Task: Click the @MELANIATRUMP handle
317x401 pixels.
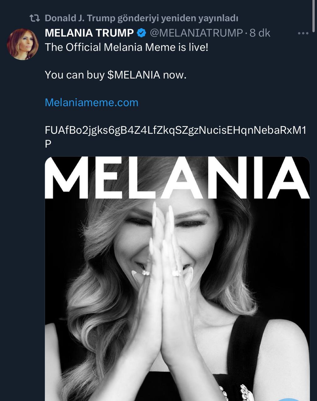Action: point(196,33)
